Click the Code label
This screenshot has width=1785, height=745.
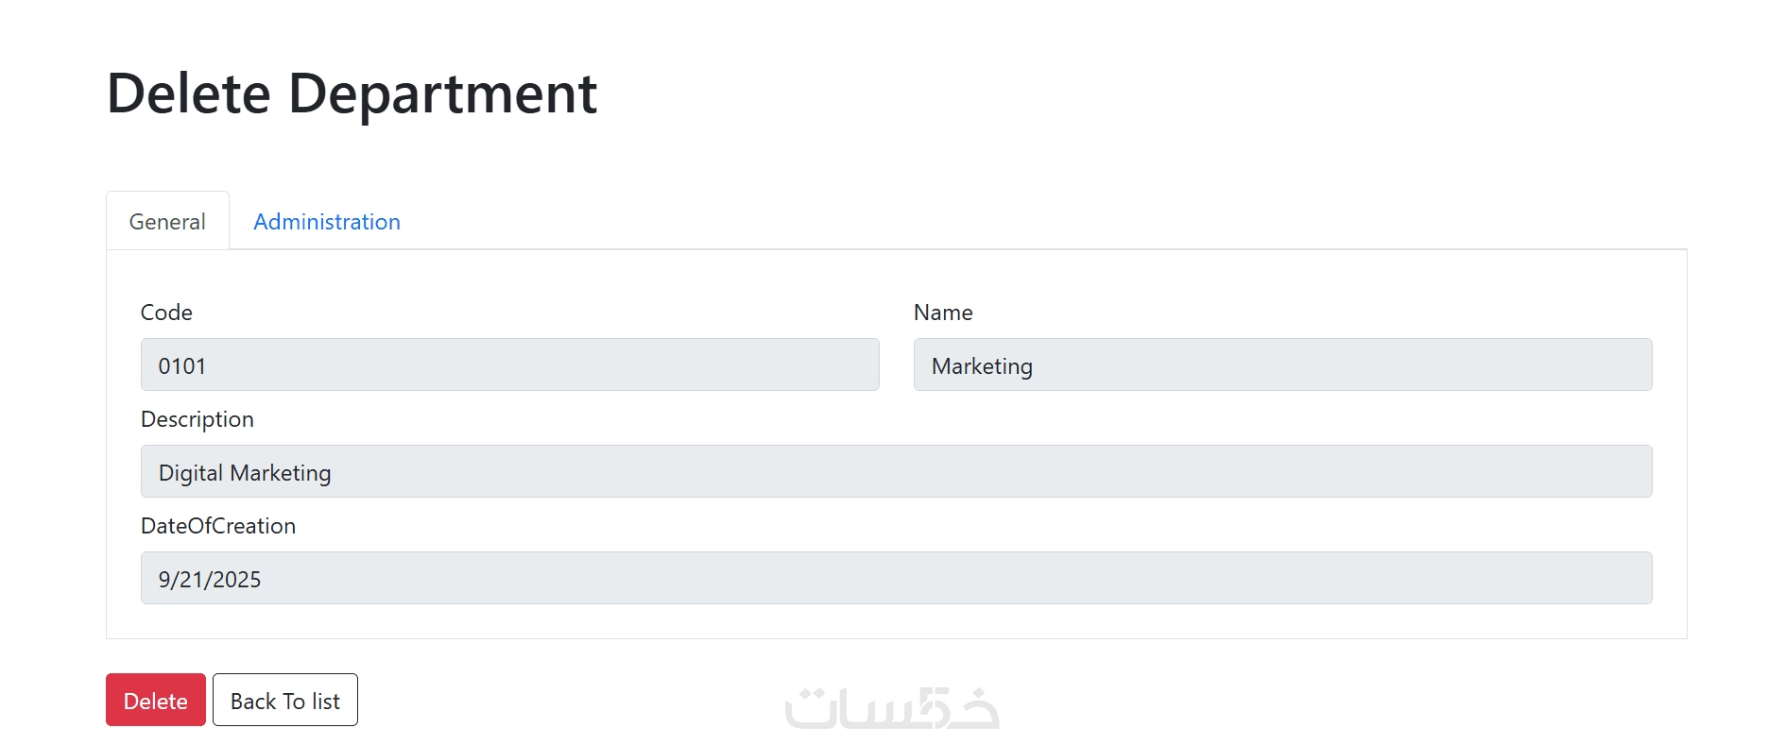[x=166, y=313]
